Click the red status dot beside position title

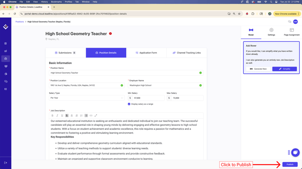pyautogui.click(x=110, y=34)
